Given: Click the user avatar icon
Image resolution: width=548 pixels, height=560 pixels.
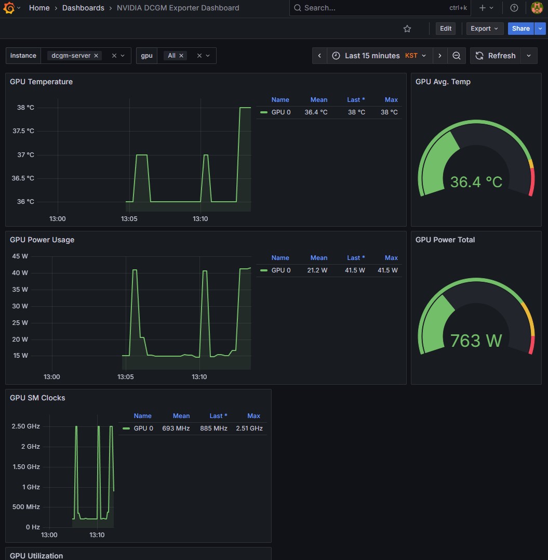Looking at the screenshot, I should coord(537,8).
